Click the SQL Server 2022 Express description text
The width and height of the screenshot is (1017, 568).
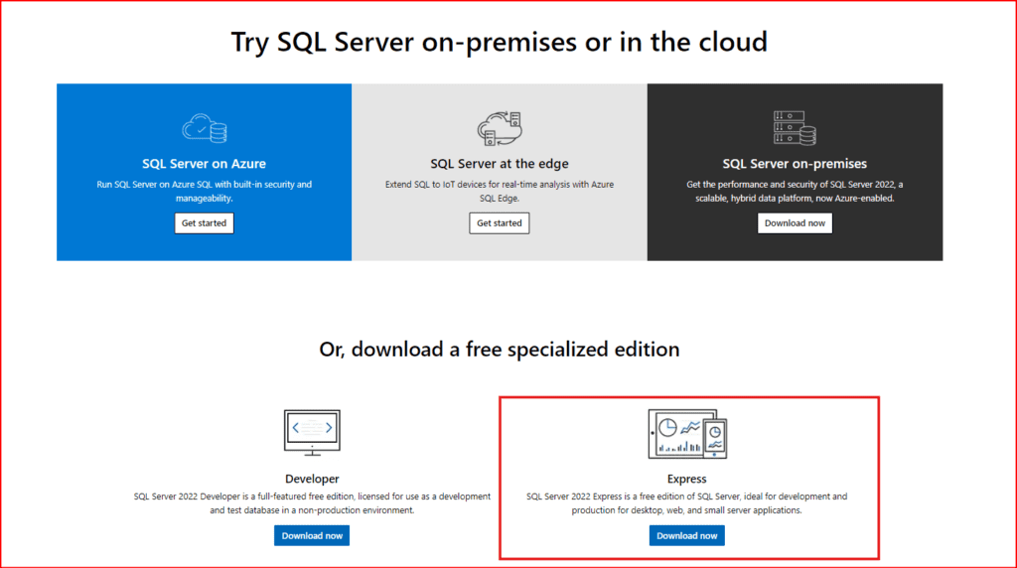click(x=687, y=503)
